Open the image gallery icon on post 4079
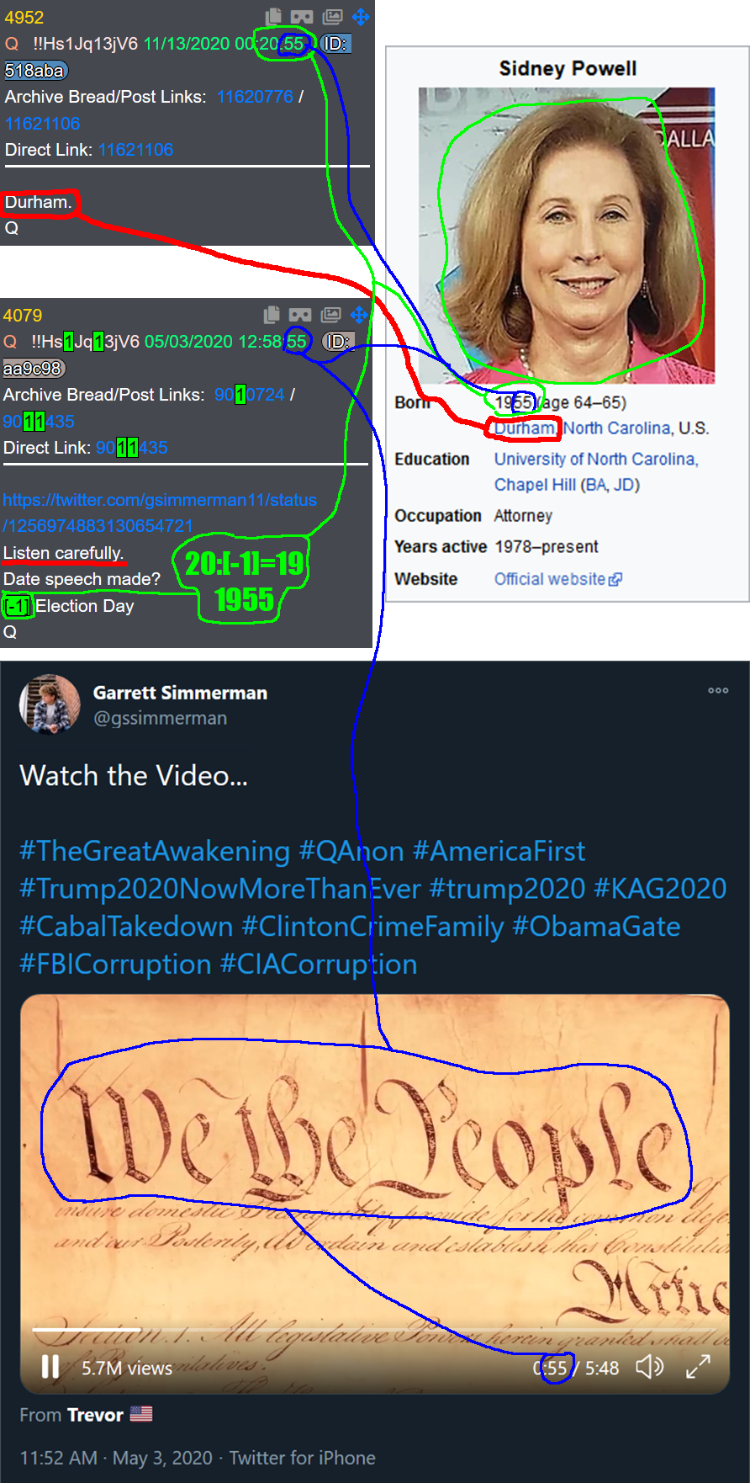The height and width of the screenshot is (1483, 750). 331,315
